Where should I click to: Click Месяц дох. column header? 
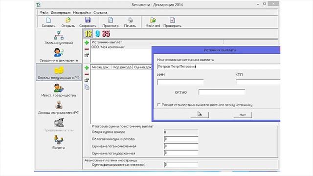point(101,67)
